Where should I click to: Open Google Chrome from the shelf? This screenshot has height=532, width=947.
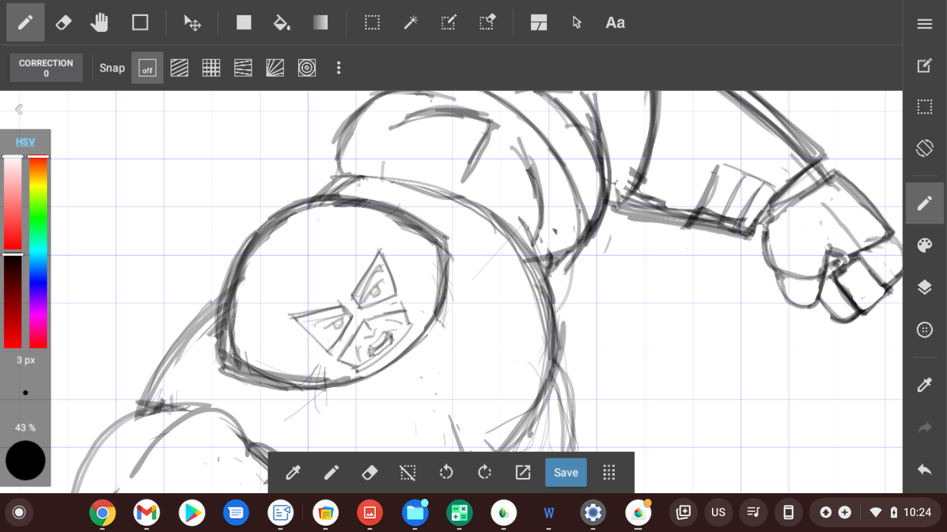[103, 513]
